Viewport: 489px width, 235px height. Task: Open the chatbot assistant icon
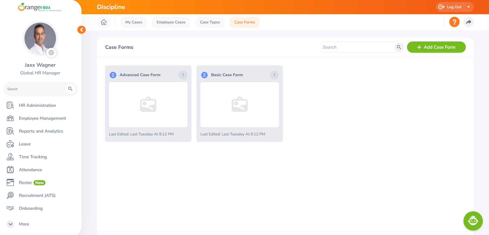(473, 221)
